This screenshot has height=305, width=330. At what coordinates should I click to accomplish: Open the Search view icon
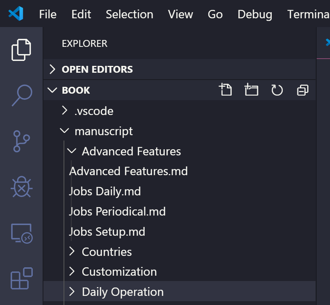pos(22,95)
